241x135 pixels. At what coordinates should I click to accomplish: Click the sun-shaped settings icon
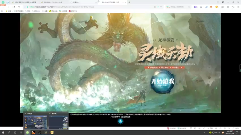tap(228, 7)
